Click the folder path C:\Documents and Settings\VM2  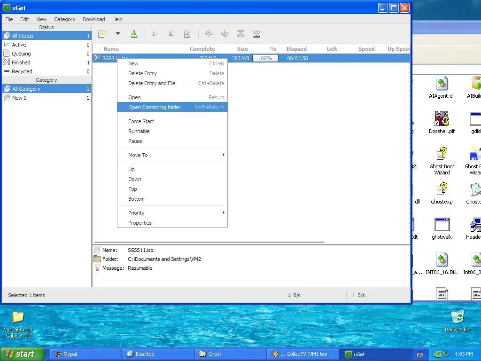coord(164,259)
